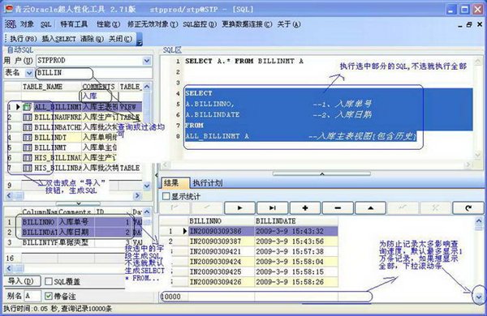
Task: Open the SQL监控(D) menu
Action: tap(200, 24)
